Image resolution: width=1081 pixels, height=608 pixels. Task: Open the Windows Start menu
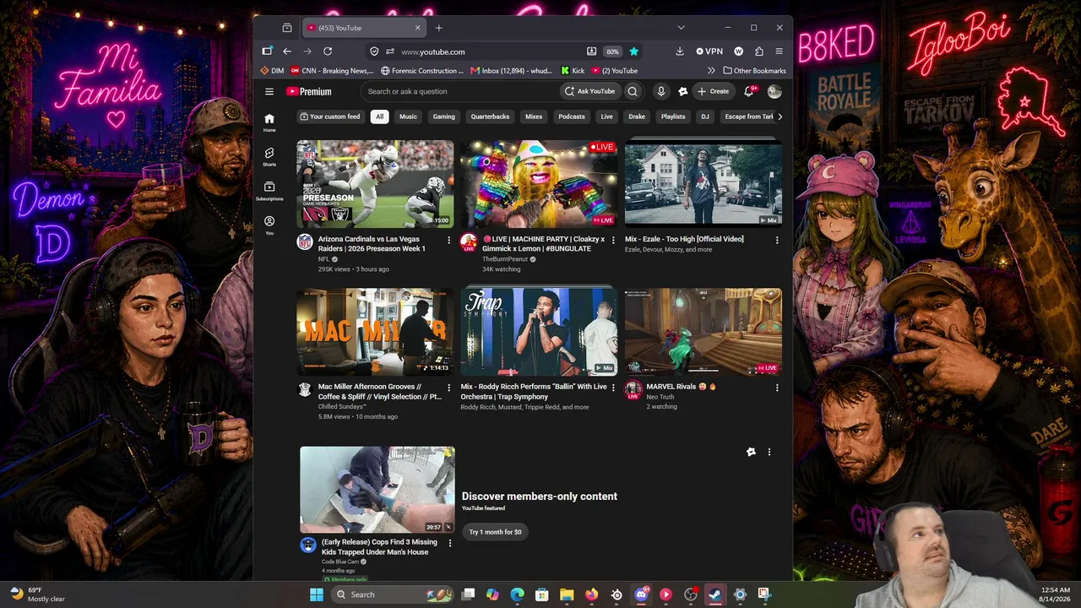(x=316, y=594)
